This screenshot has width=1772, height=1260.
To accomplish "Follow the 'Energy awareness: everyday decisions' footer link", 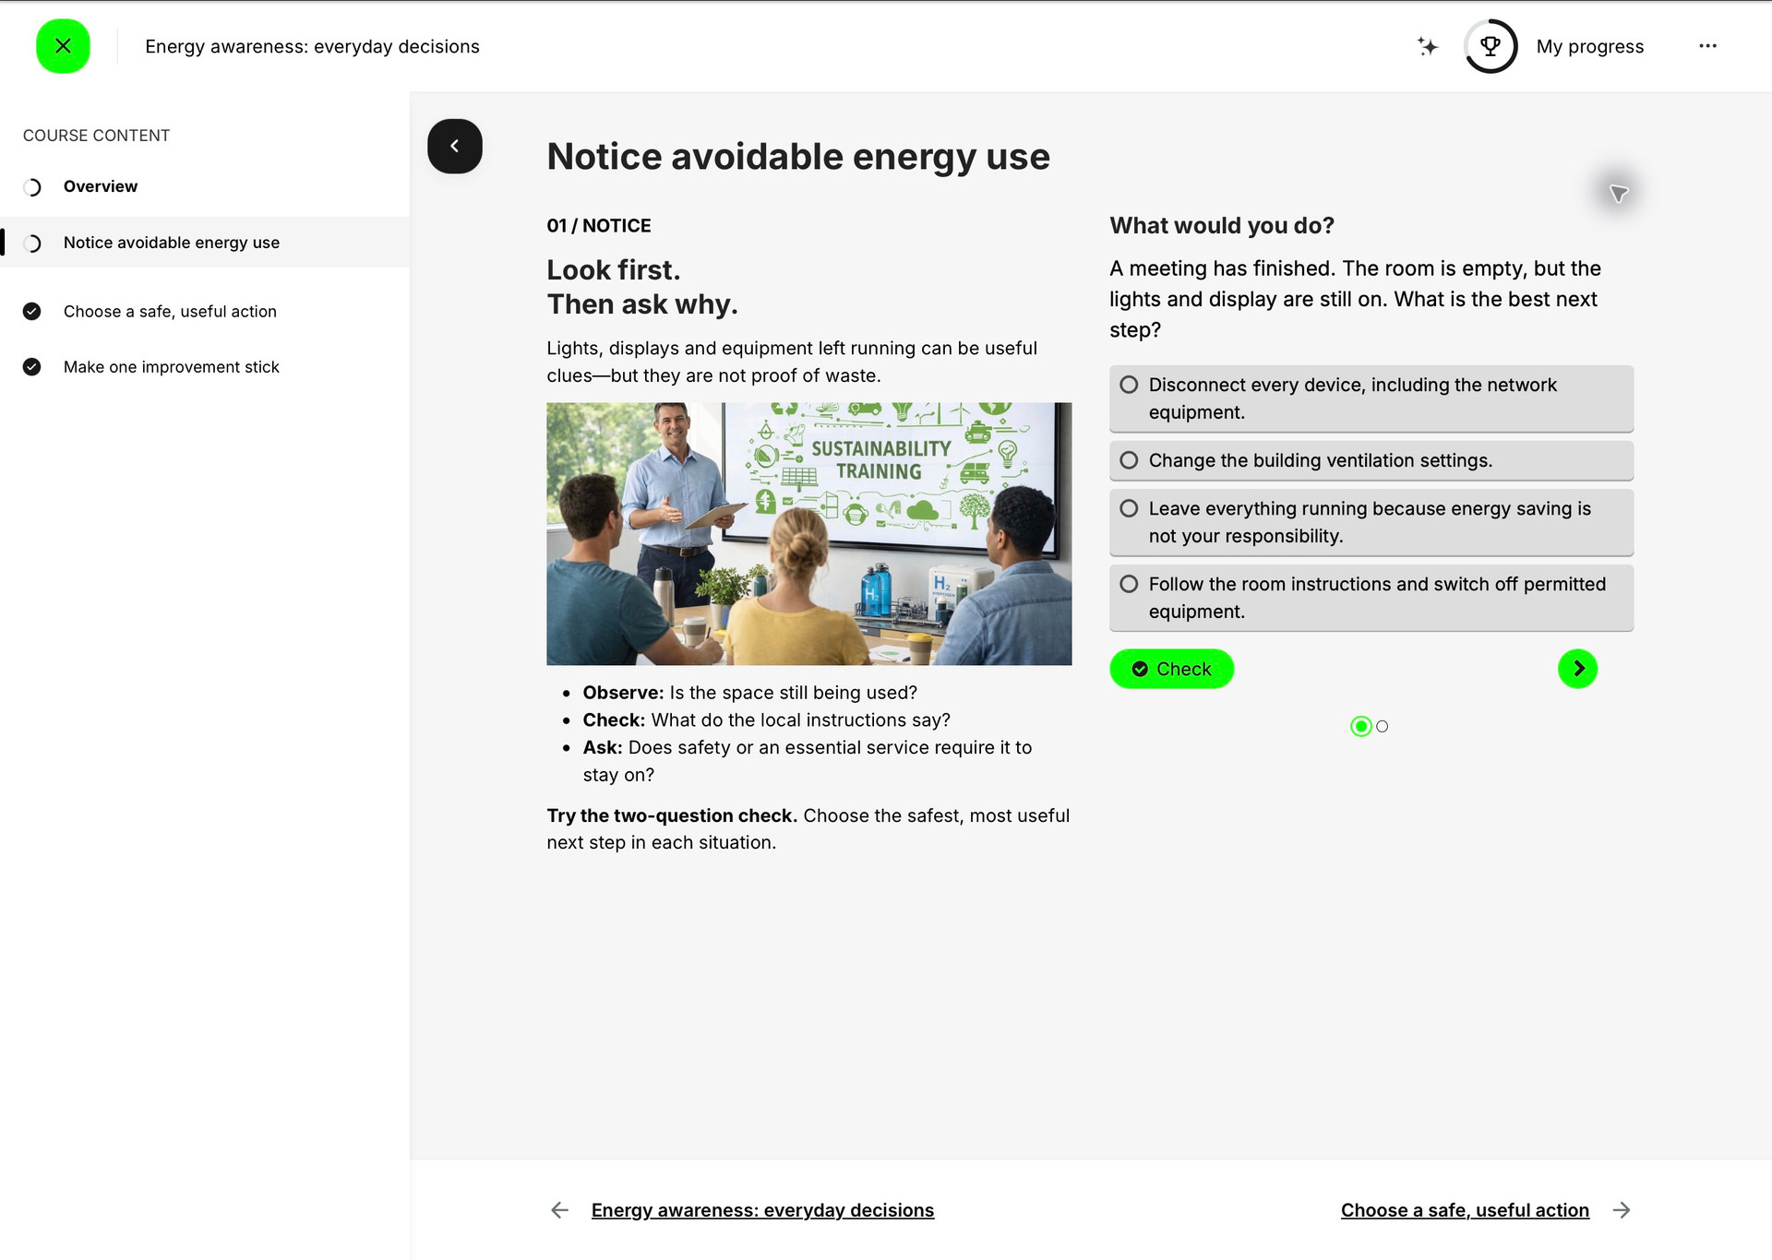I will pos(762,1210).
